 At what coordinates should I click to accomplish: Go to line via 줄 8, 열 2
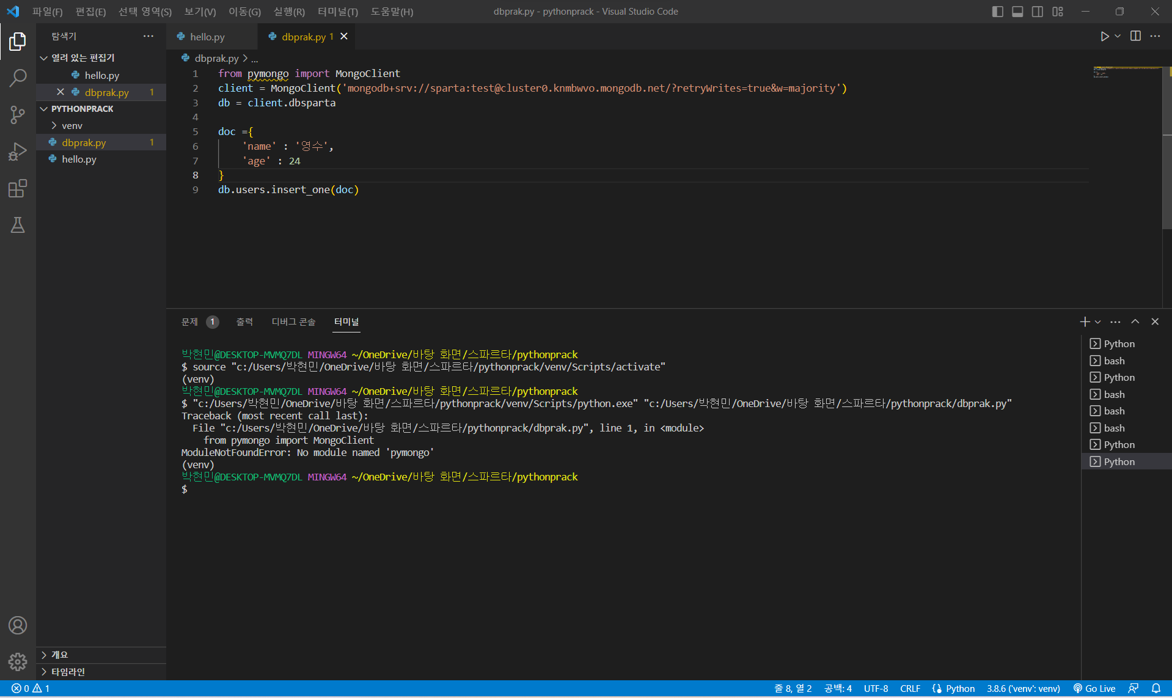(x=793, y=689)
